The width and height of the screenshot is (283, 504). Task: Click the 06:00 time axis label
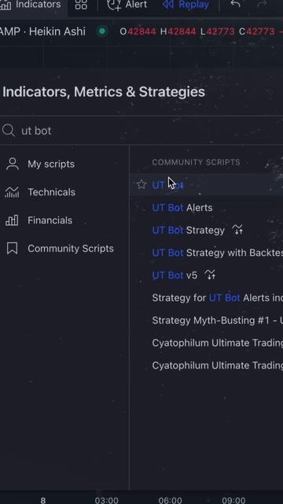[170, 500]
